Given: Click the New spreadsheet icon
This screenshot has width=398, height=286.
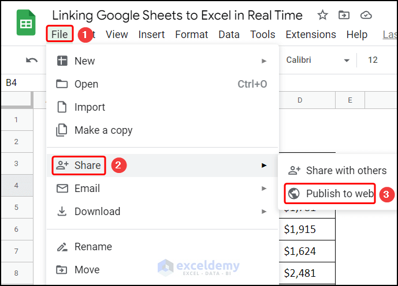Looking at the screenshot, I should point(62,61).
